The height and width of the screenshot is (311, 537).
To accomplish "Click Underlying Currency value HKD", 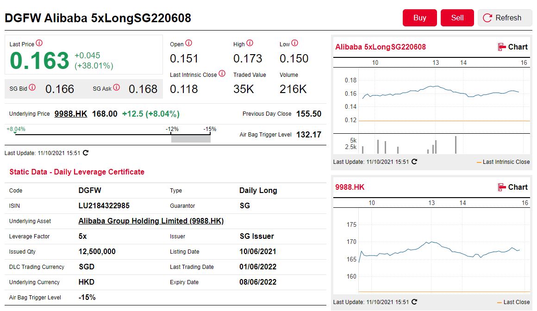I will [x=86, y=282].
